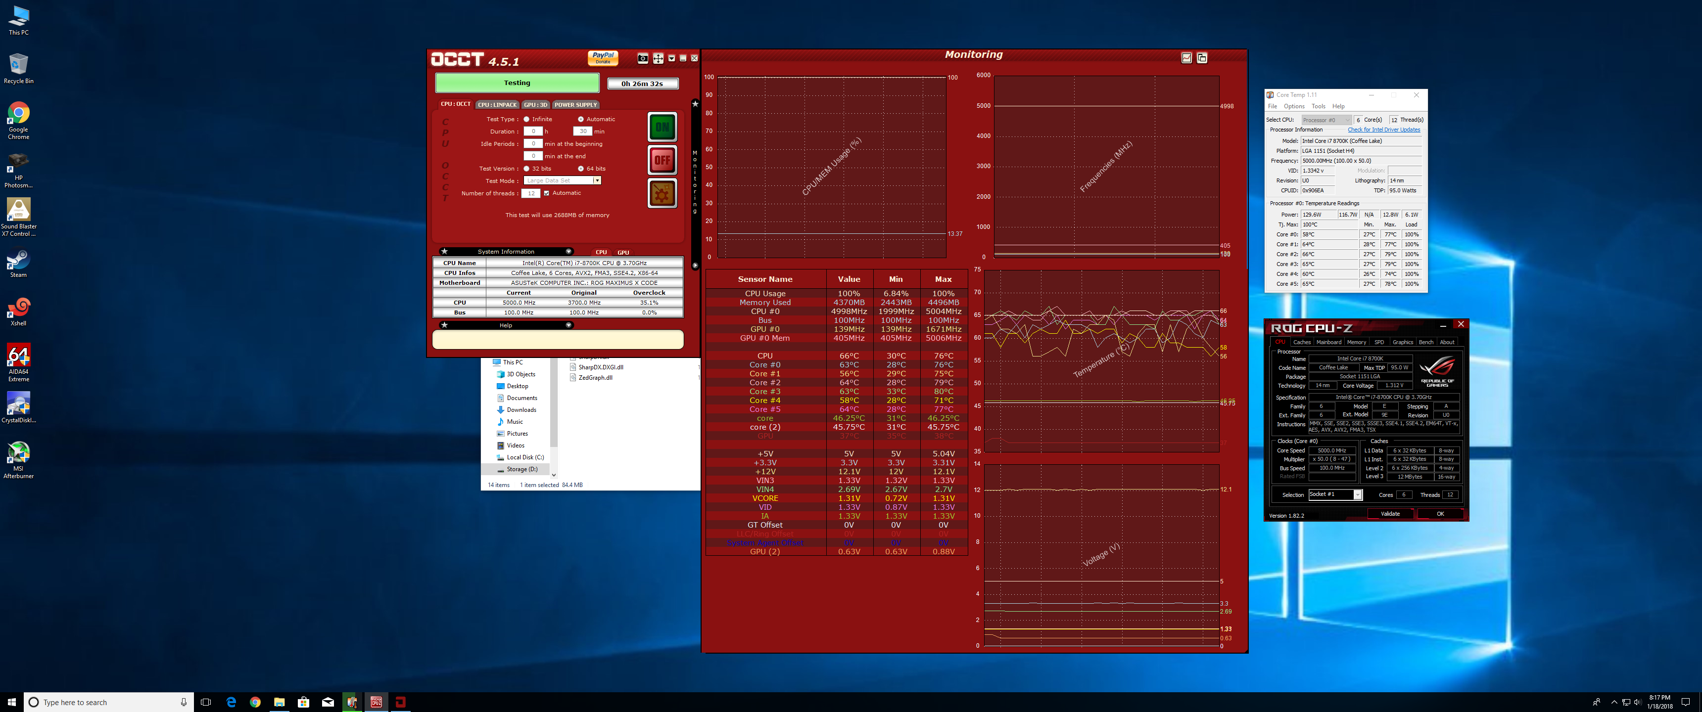Click the Duration minutes input field
This screenshot has width=1702, height=712.
(583, 131)
